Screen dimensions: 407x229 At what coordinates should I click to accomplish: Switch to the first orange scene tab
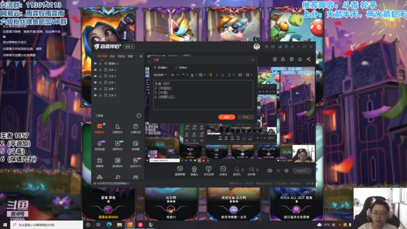[102, 56]
